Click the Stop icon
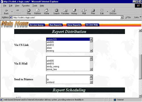The height and width of the screenshot is (102, 142). click(29, 10)
